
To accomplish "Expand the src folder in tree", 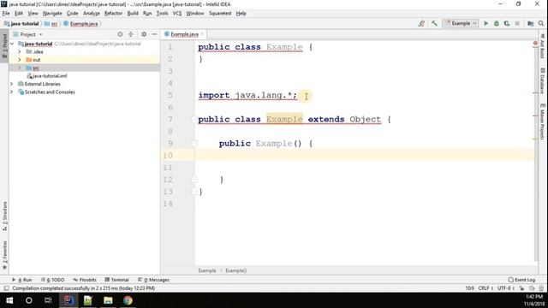I will [x=20, y=68].
